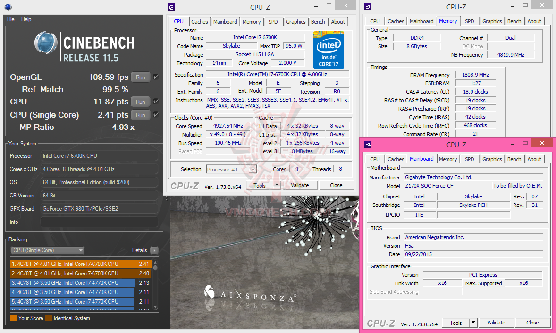Select About tab in the pink Mainboard window

pos(534,159)
